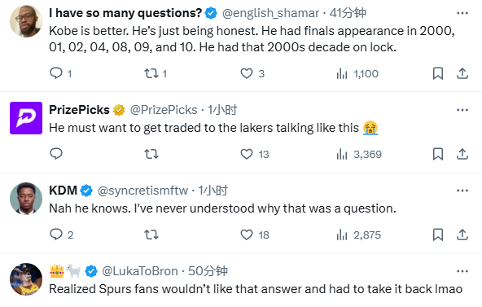
Task: Bookmark the english_shamar tweet
Action: (x=438, y=73)
